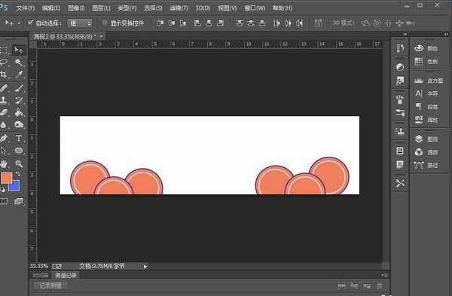Select the Zoom tool
The height and width of the screenshot is (296, 452).
19,163
